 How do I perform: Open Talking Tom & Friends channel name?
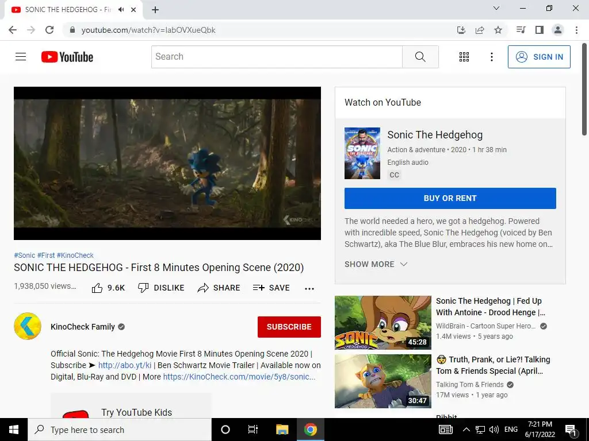point(469,384)
